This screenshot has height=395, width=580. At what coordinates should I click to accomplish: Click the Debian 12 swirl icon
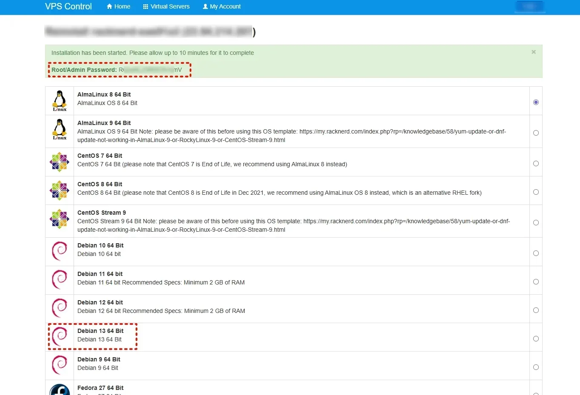(x=60, y=308)
